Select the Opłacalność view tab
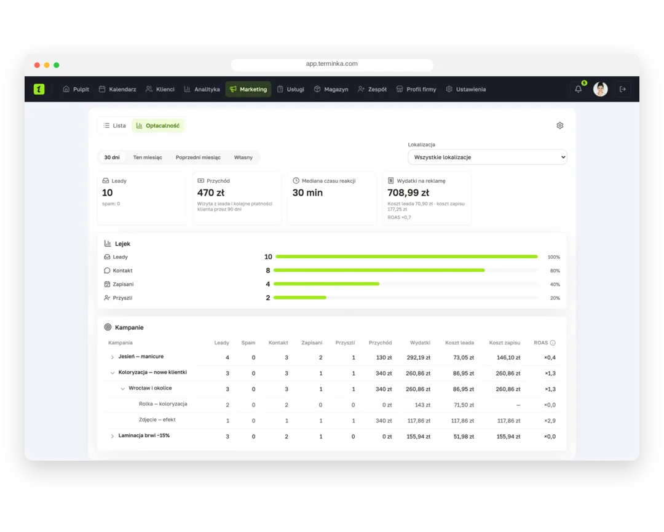The height and width of the screenshot is (532, 664). coord(158,125)
